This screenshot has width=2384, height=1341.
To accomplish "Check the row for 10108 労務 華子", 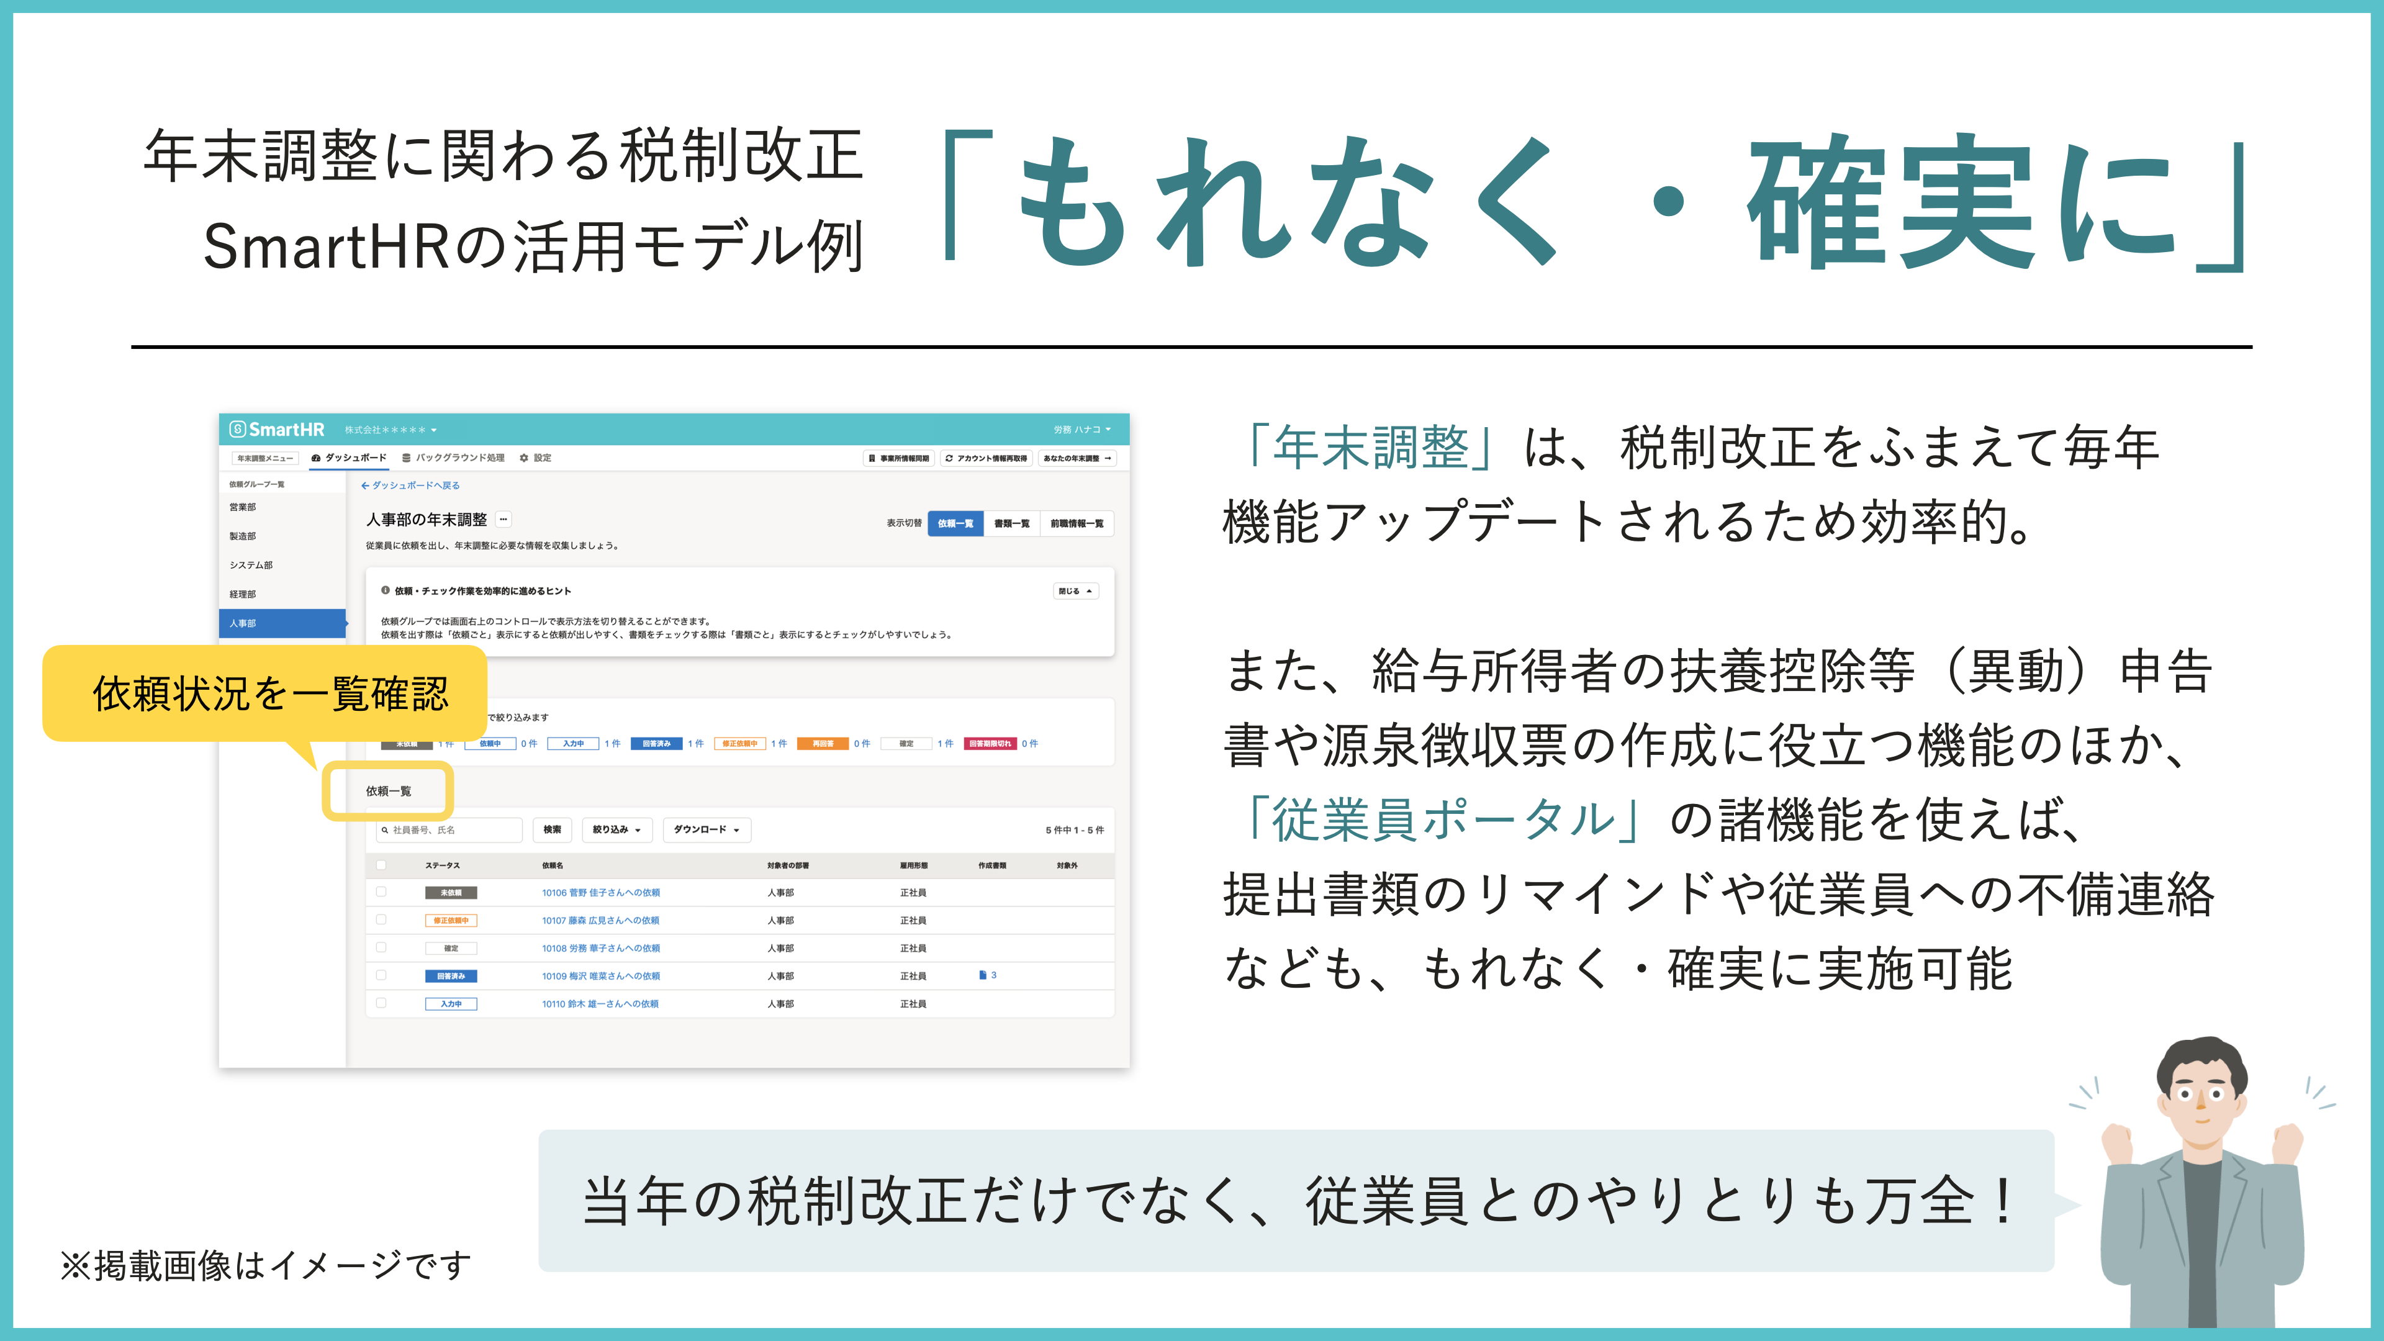I will [381, 947].
